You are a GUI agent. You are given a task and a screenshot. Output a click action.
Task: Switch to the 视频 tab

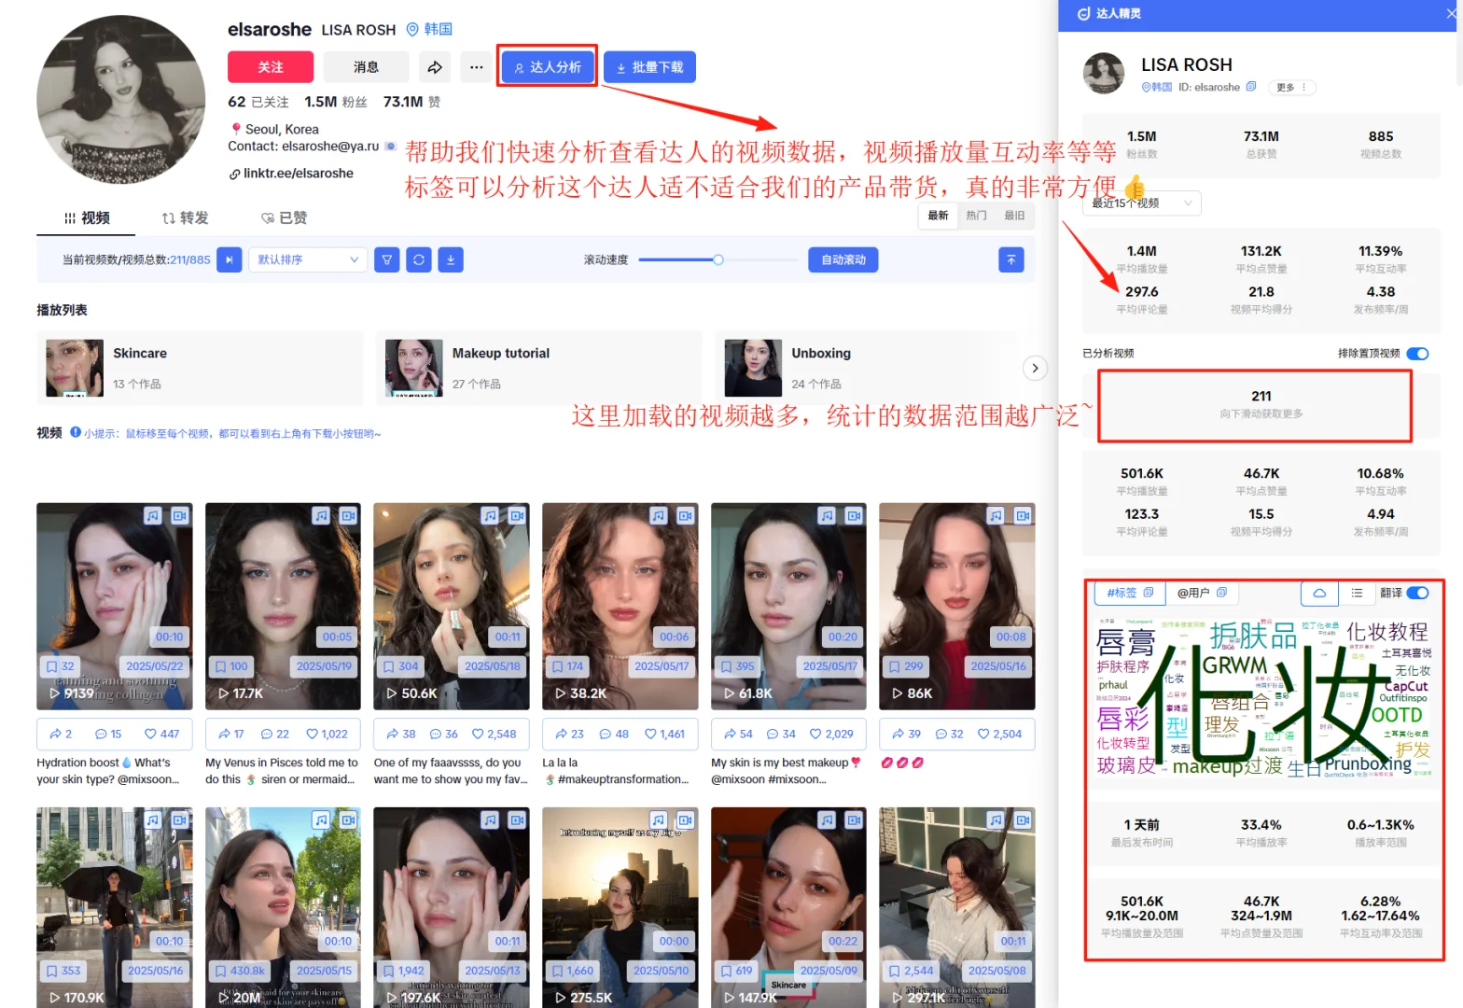point(87,217)
